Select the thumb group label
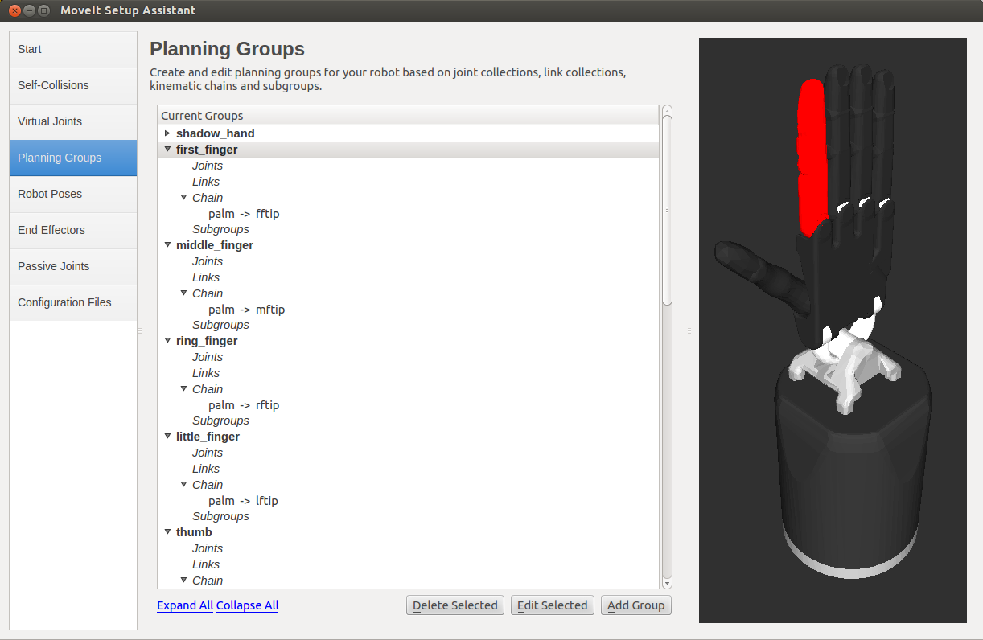 point(194,532)
